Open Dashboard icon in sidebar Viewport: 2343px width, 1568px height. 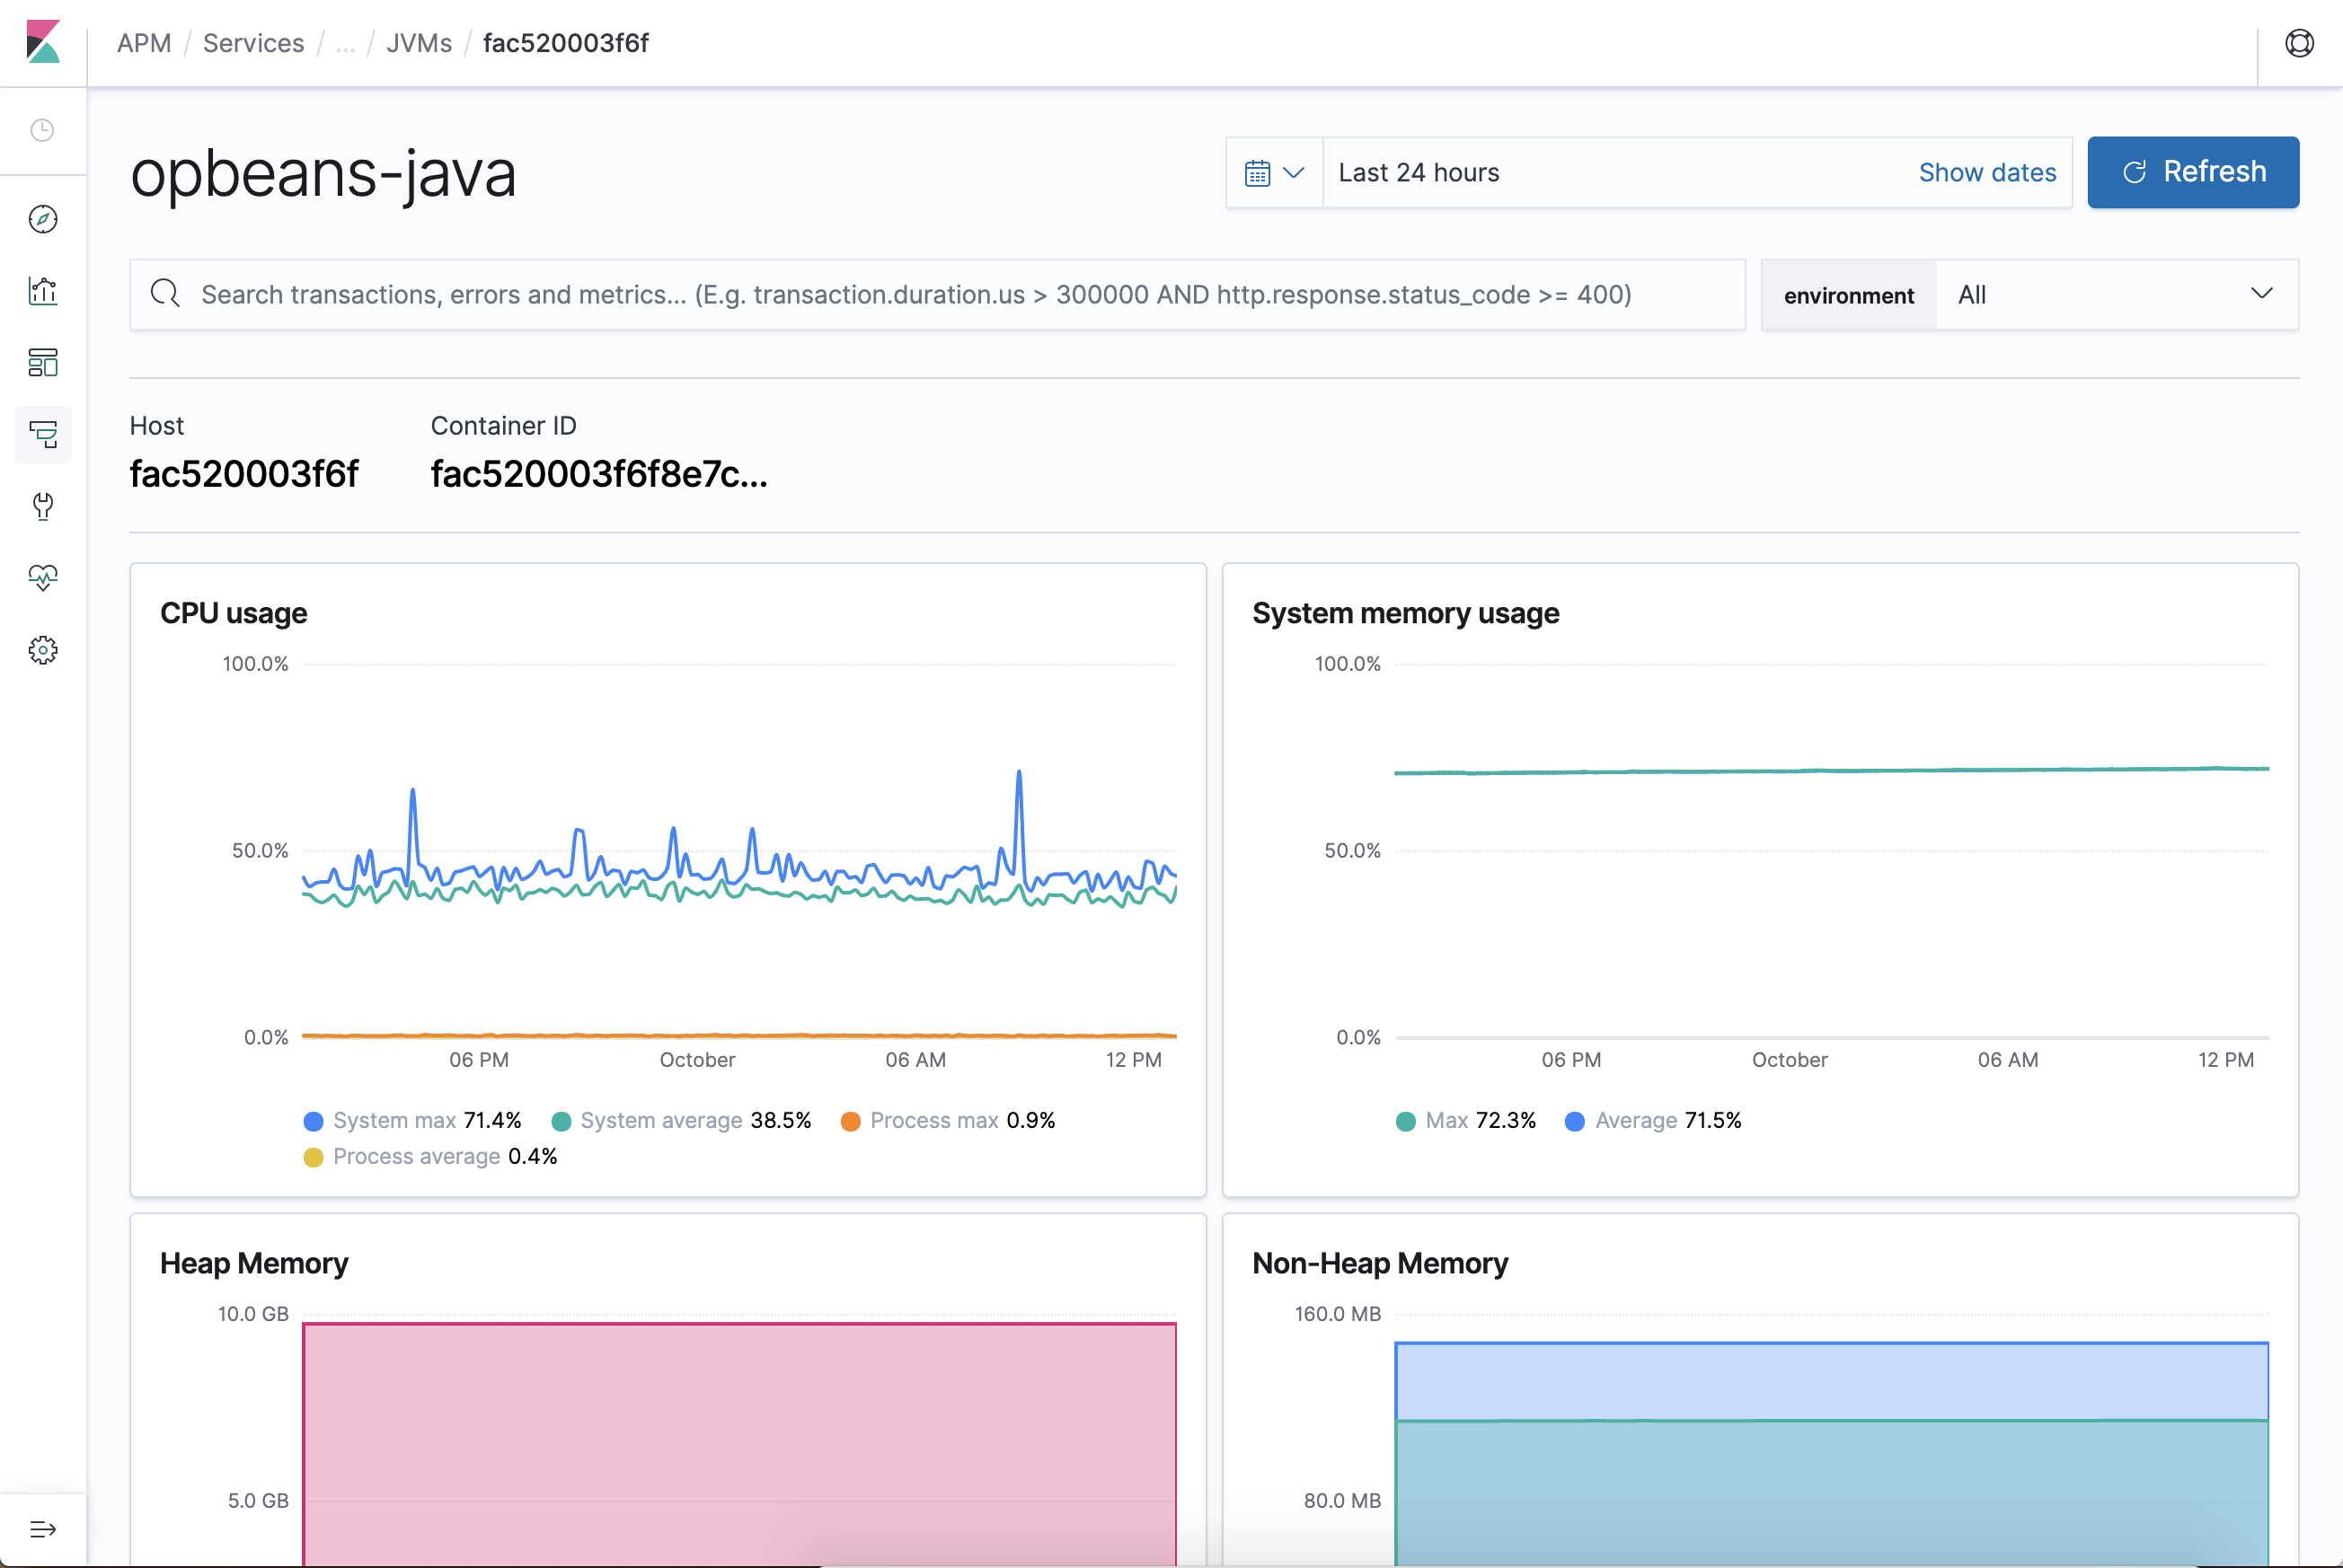click(x=43, y=362)
